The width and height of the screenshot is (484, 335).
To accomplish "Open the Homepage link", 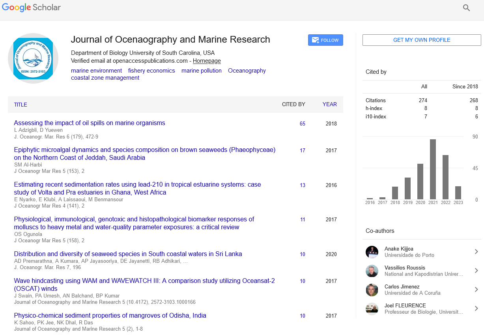I will click(x=207, y=61).
